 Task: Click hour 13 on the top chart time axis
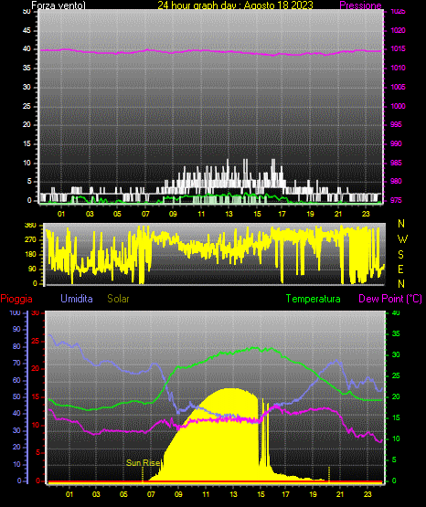click(x=229, y=214)
